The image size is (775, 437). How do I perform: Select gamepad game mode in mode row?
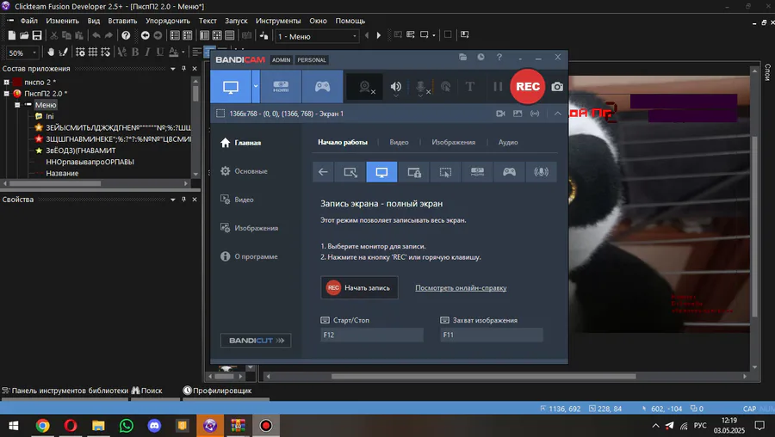click(x=509, y=172)
